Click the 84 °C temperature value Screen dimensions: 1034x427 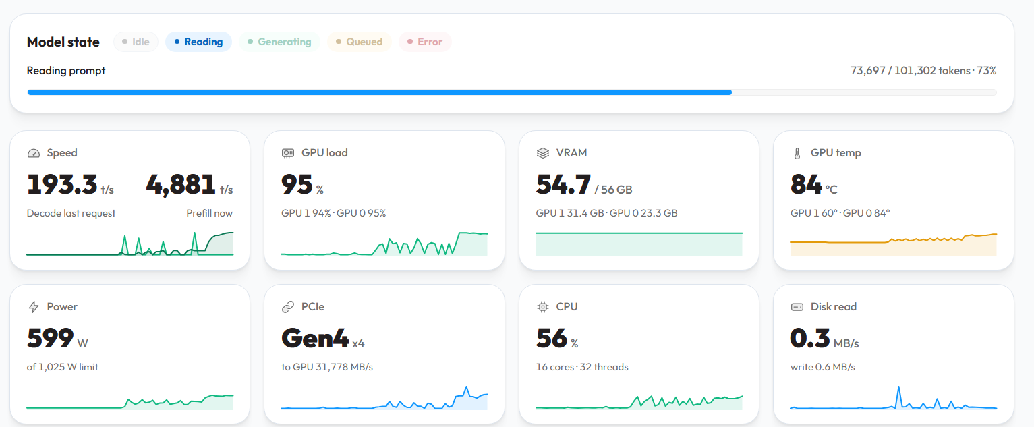point(814,185)
